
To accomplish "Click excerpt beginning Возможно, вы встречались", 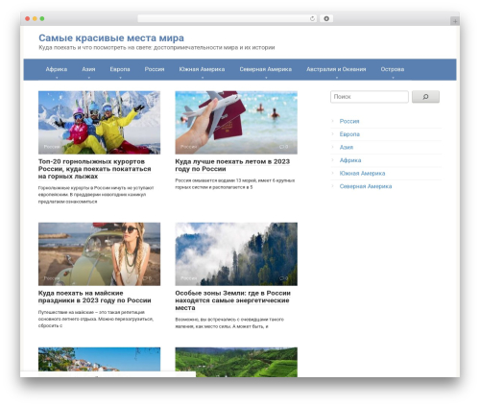I will 229,322.
